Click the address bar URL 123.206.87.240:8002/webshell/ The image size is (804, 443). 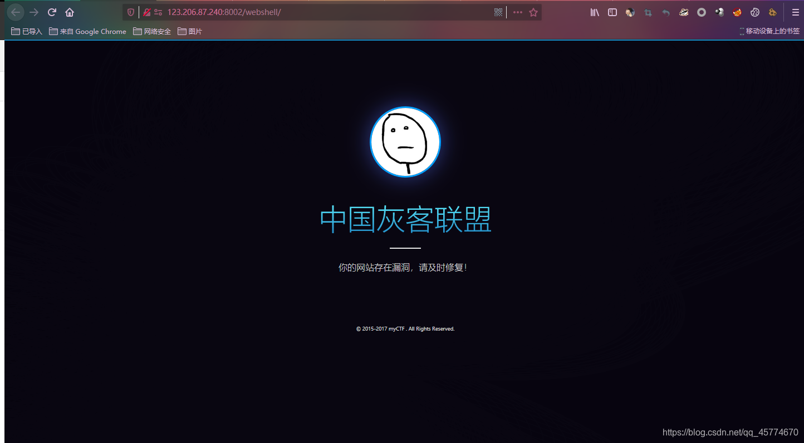[224, 12]
